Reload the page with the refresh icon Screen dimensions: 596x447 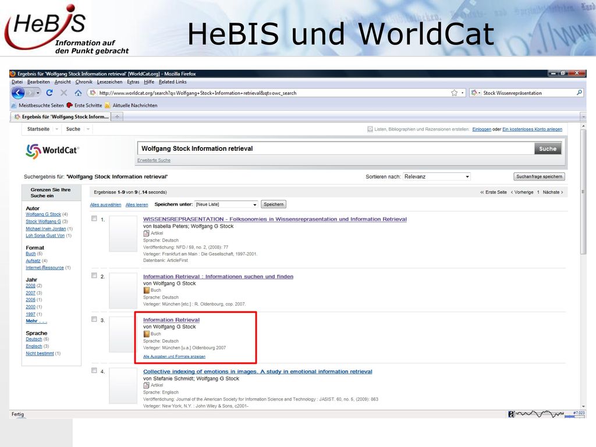[49, 93]
